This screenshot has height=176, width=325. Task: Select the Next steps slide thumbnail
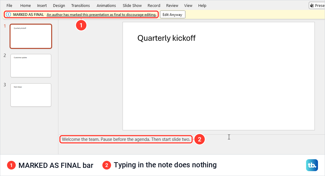coord(31,95)
